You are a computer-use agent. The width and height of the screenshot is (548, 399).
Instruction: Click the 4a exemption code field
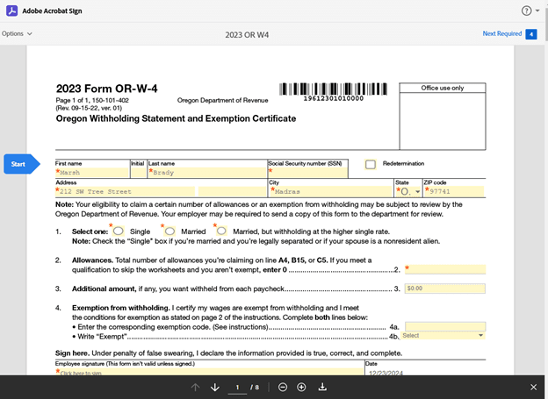pos(445,326)
